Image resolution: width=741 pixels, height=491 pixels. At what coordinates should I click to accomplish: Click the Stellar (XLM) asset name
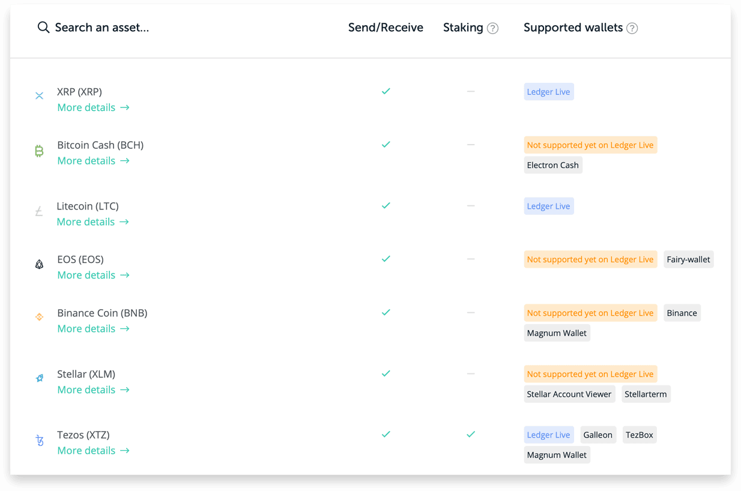coord(86,375)
